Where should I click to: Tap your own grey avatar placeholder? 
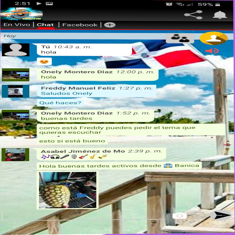(16, 50)
